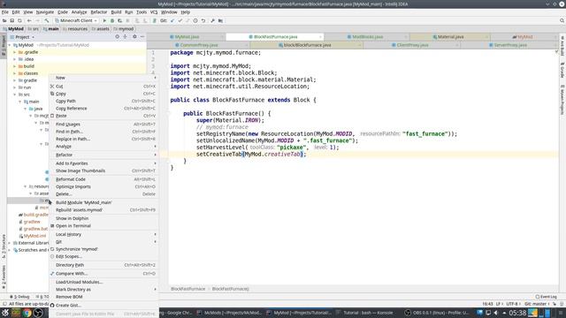Open the Project view selector dropdown
Viewport: 566px width, 318px height.
click(x=22, y=37)
